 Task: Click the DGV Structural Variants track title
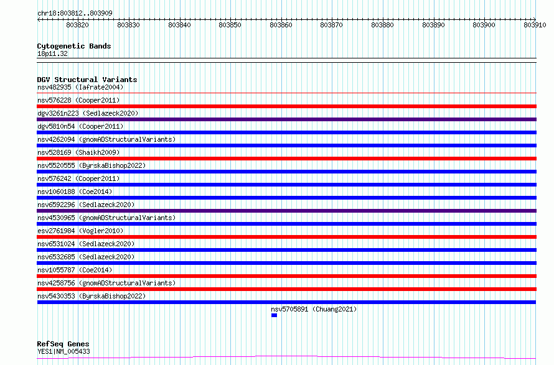tap(87, 80)
